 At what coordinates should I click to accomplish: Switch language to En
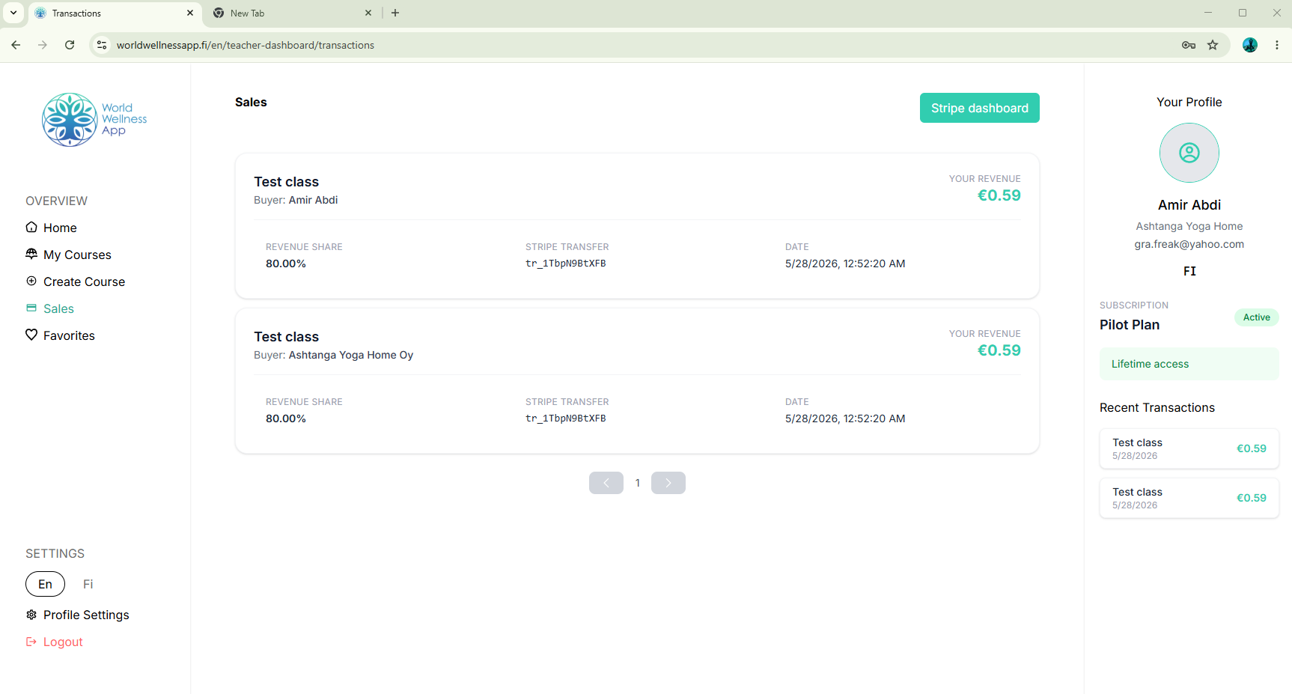coord(46,584)
